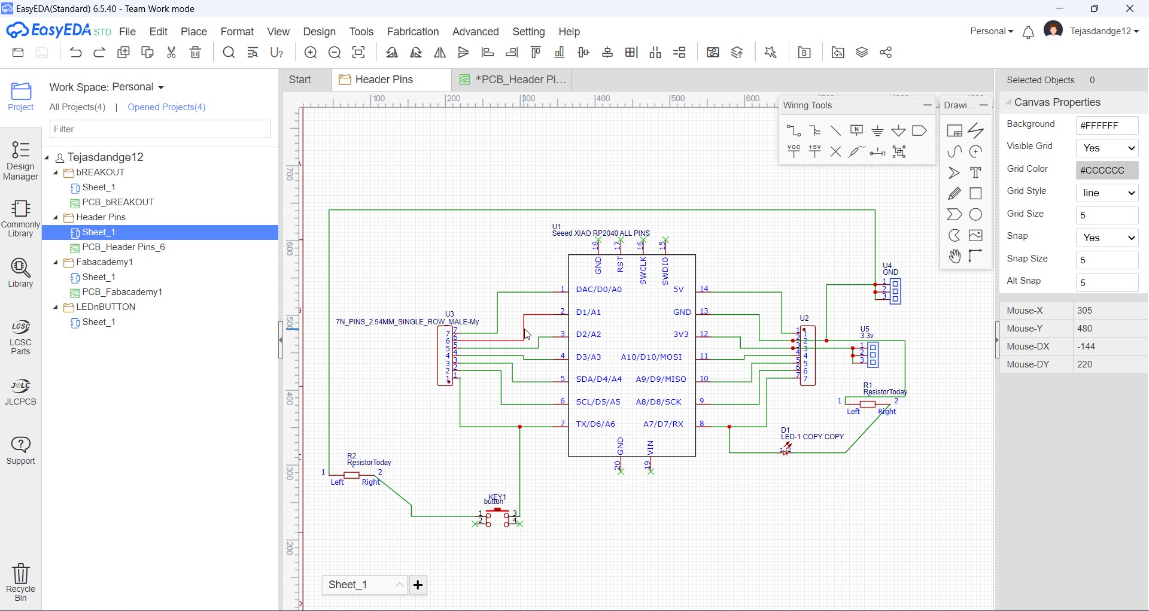Select the Ground symbol tool
Image resolution: width=1149 pixels, height=611 pixels.
[x=877, y=130]
